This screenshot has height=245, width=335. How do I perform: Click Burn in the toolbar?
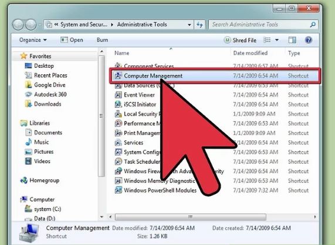point(102,40)
